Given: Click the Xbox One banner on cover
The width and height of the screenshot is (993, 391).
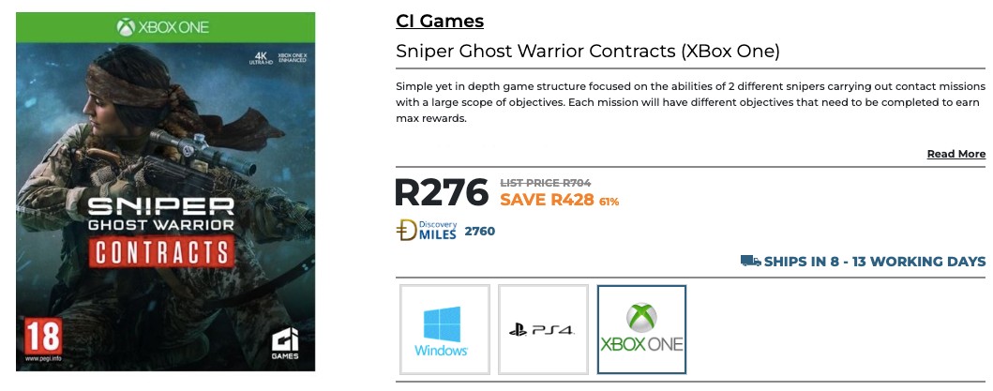Looking at the screenshot, I should [x=166, y=28].
